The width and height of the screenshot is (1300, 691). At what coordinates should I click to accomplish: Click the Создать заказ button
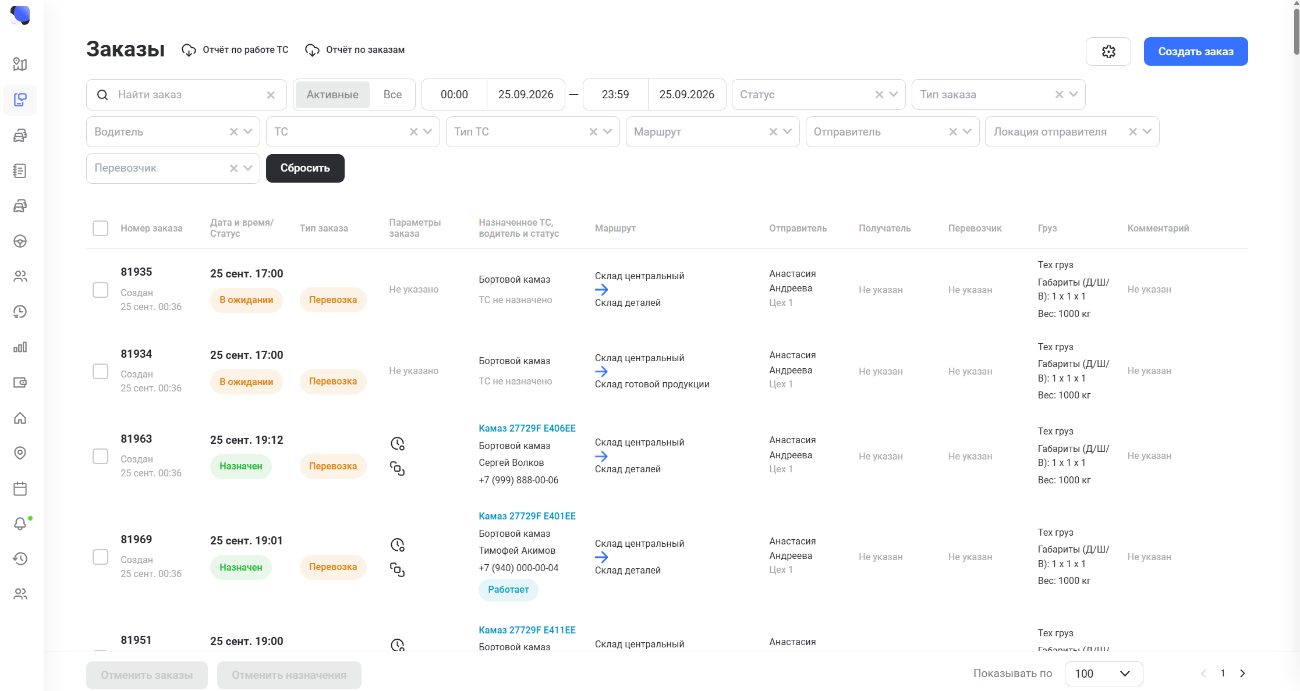tap(1196, 52)
